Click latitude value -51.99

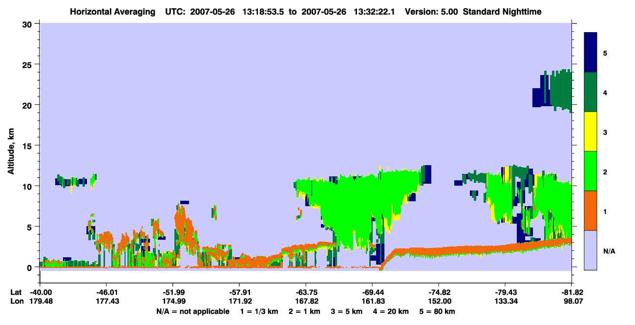tap(173, 292)
